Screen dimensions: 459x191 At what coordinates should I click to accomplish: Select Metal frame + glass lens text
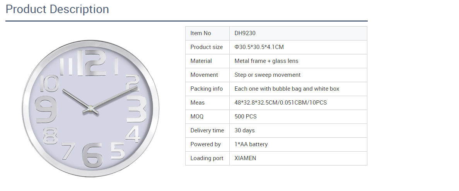266,61
